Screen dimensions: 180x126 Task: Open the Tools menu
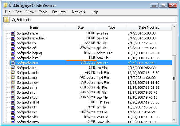point(43,12)
